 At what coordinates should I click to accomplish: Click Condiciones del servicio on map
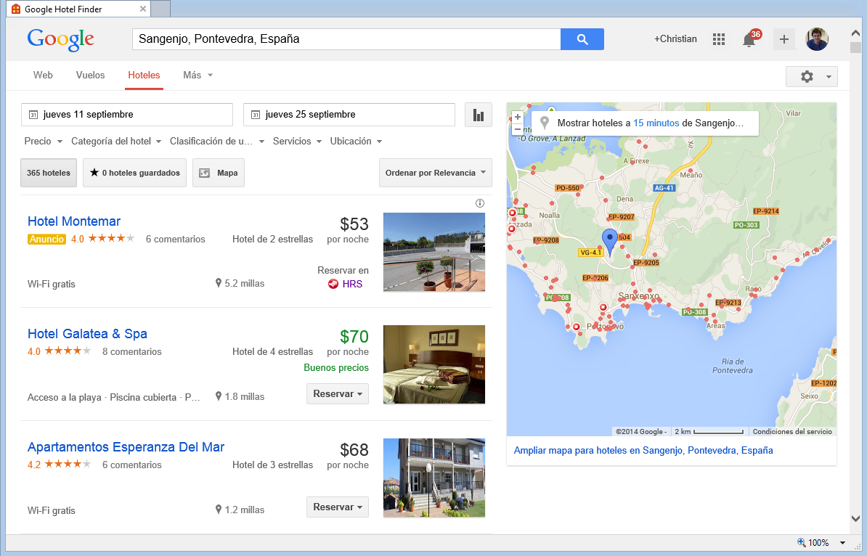tap(791, 432)
